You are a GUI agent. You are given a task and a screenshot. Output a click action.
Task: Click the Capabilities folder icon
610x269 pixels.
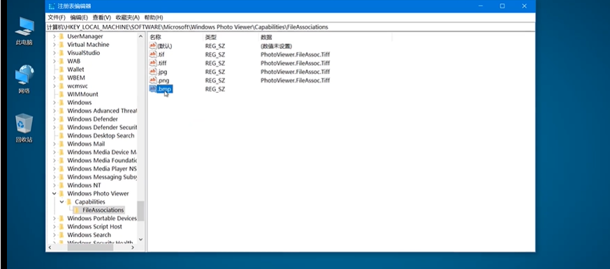[69, 202]
